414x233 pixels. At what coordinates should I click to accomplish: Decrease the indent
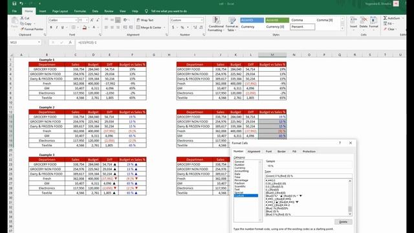pyautogui.click(x=125, y=27)
